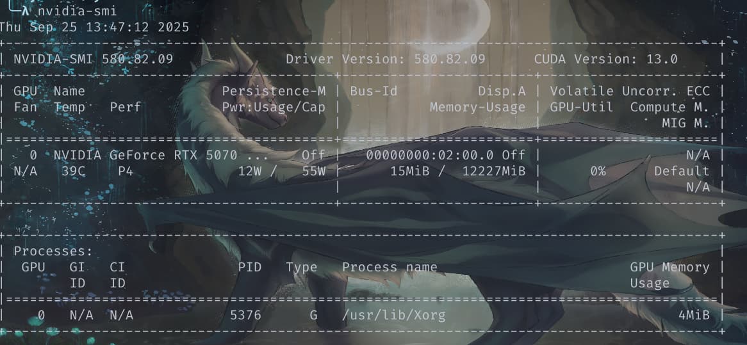The image size is (747, 345).
Task: Click the lambda prompt symbol
Action: point(26,11)
